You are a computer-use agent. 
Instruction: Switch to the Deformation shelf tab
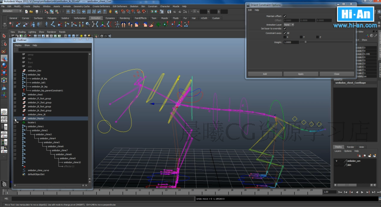80,18
